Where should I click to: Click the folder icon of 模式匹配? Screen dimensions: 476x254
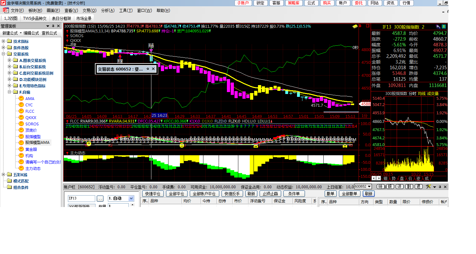point(9,181)
